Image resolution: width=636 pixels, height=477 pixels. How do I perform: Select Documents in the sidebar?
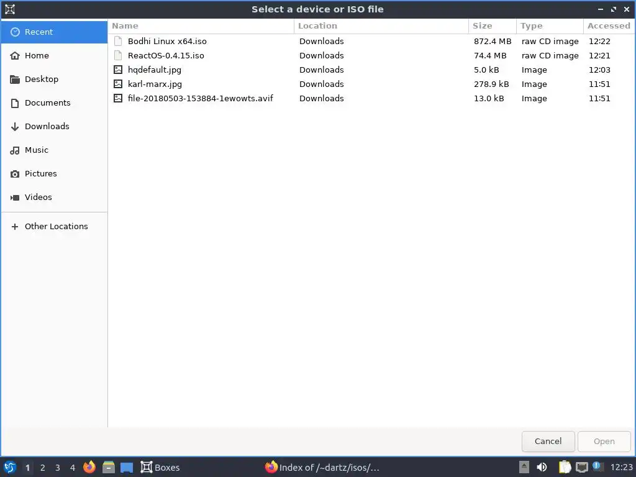[x=55, y=102]
